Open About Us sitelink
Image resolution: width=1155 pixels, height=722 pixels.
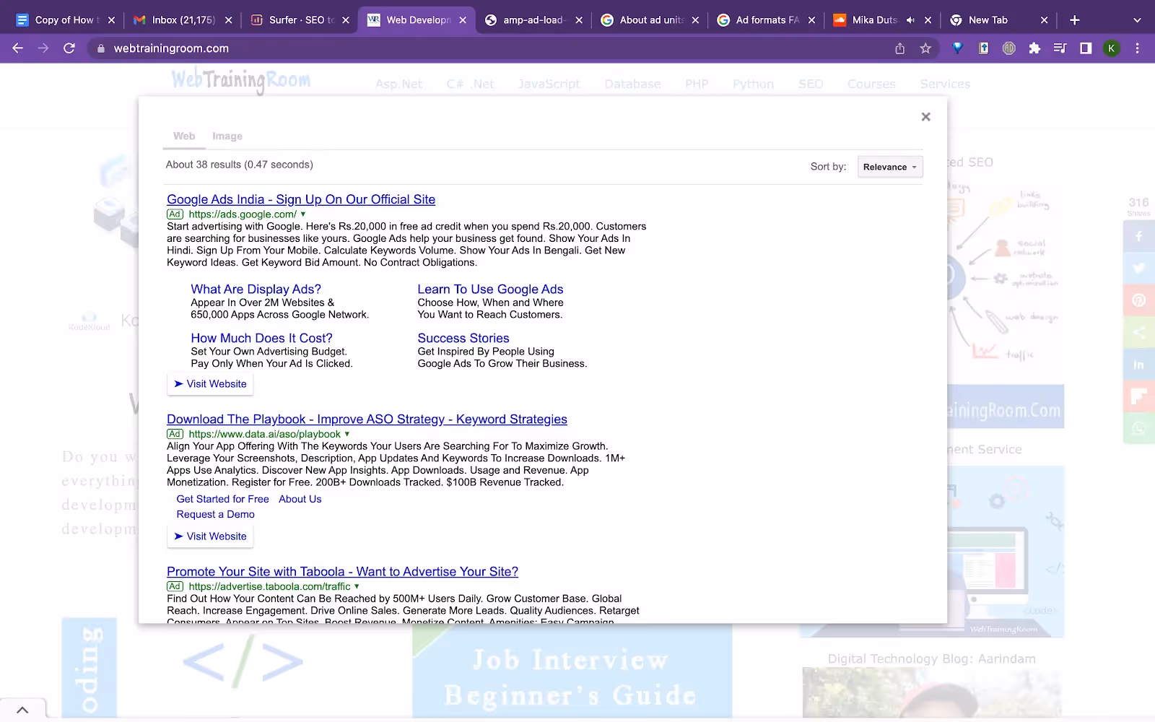(x=300, y=499)
